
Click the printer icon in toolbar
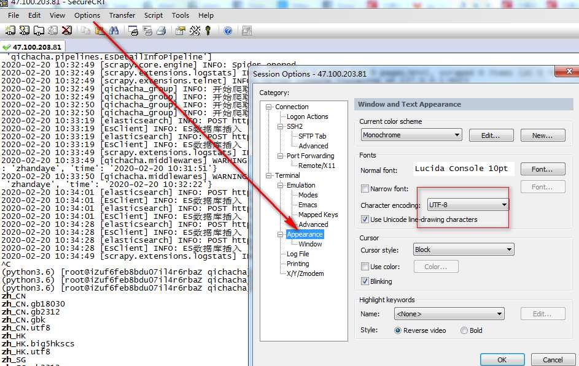[x=161, y=31]
